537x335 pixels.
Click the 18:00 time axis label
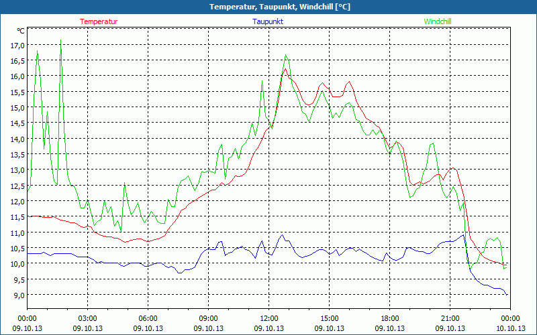point(390,318)
